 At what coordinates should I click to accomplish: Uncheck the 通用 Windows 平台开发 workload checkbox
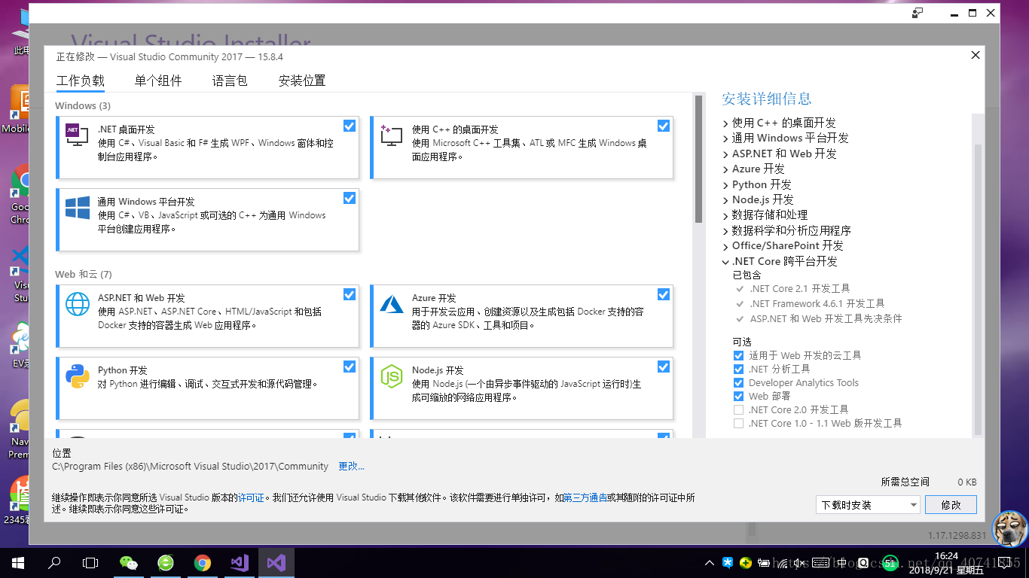[x=350, y=198]
